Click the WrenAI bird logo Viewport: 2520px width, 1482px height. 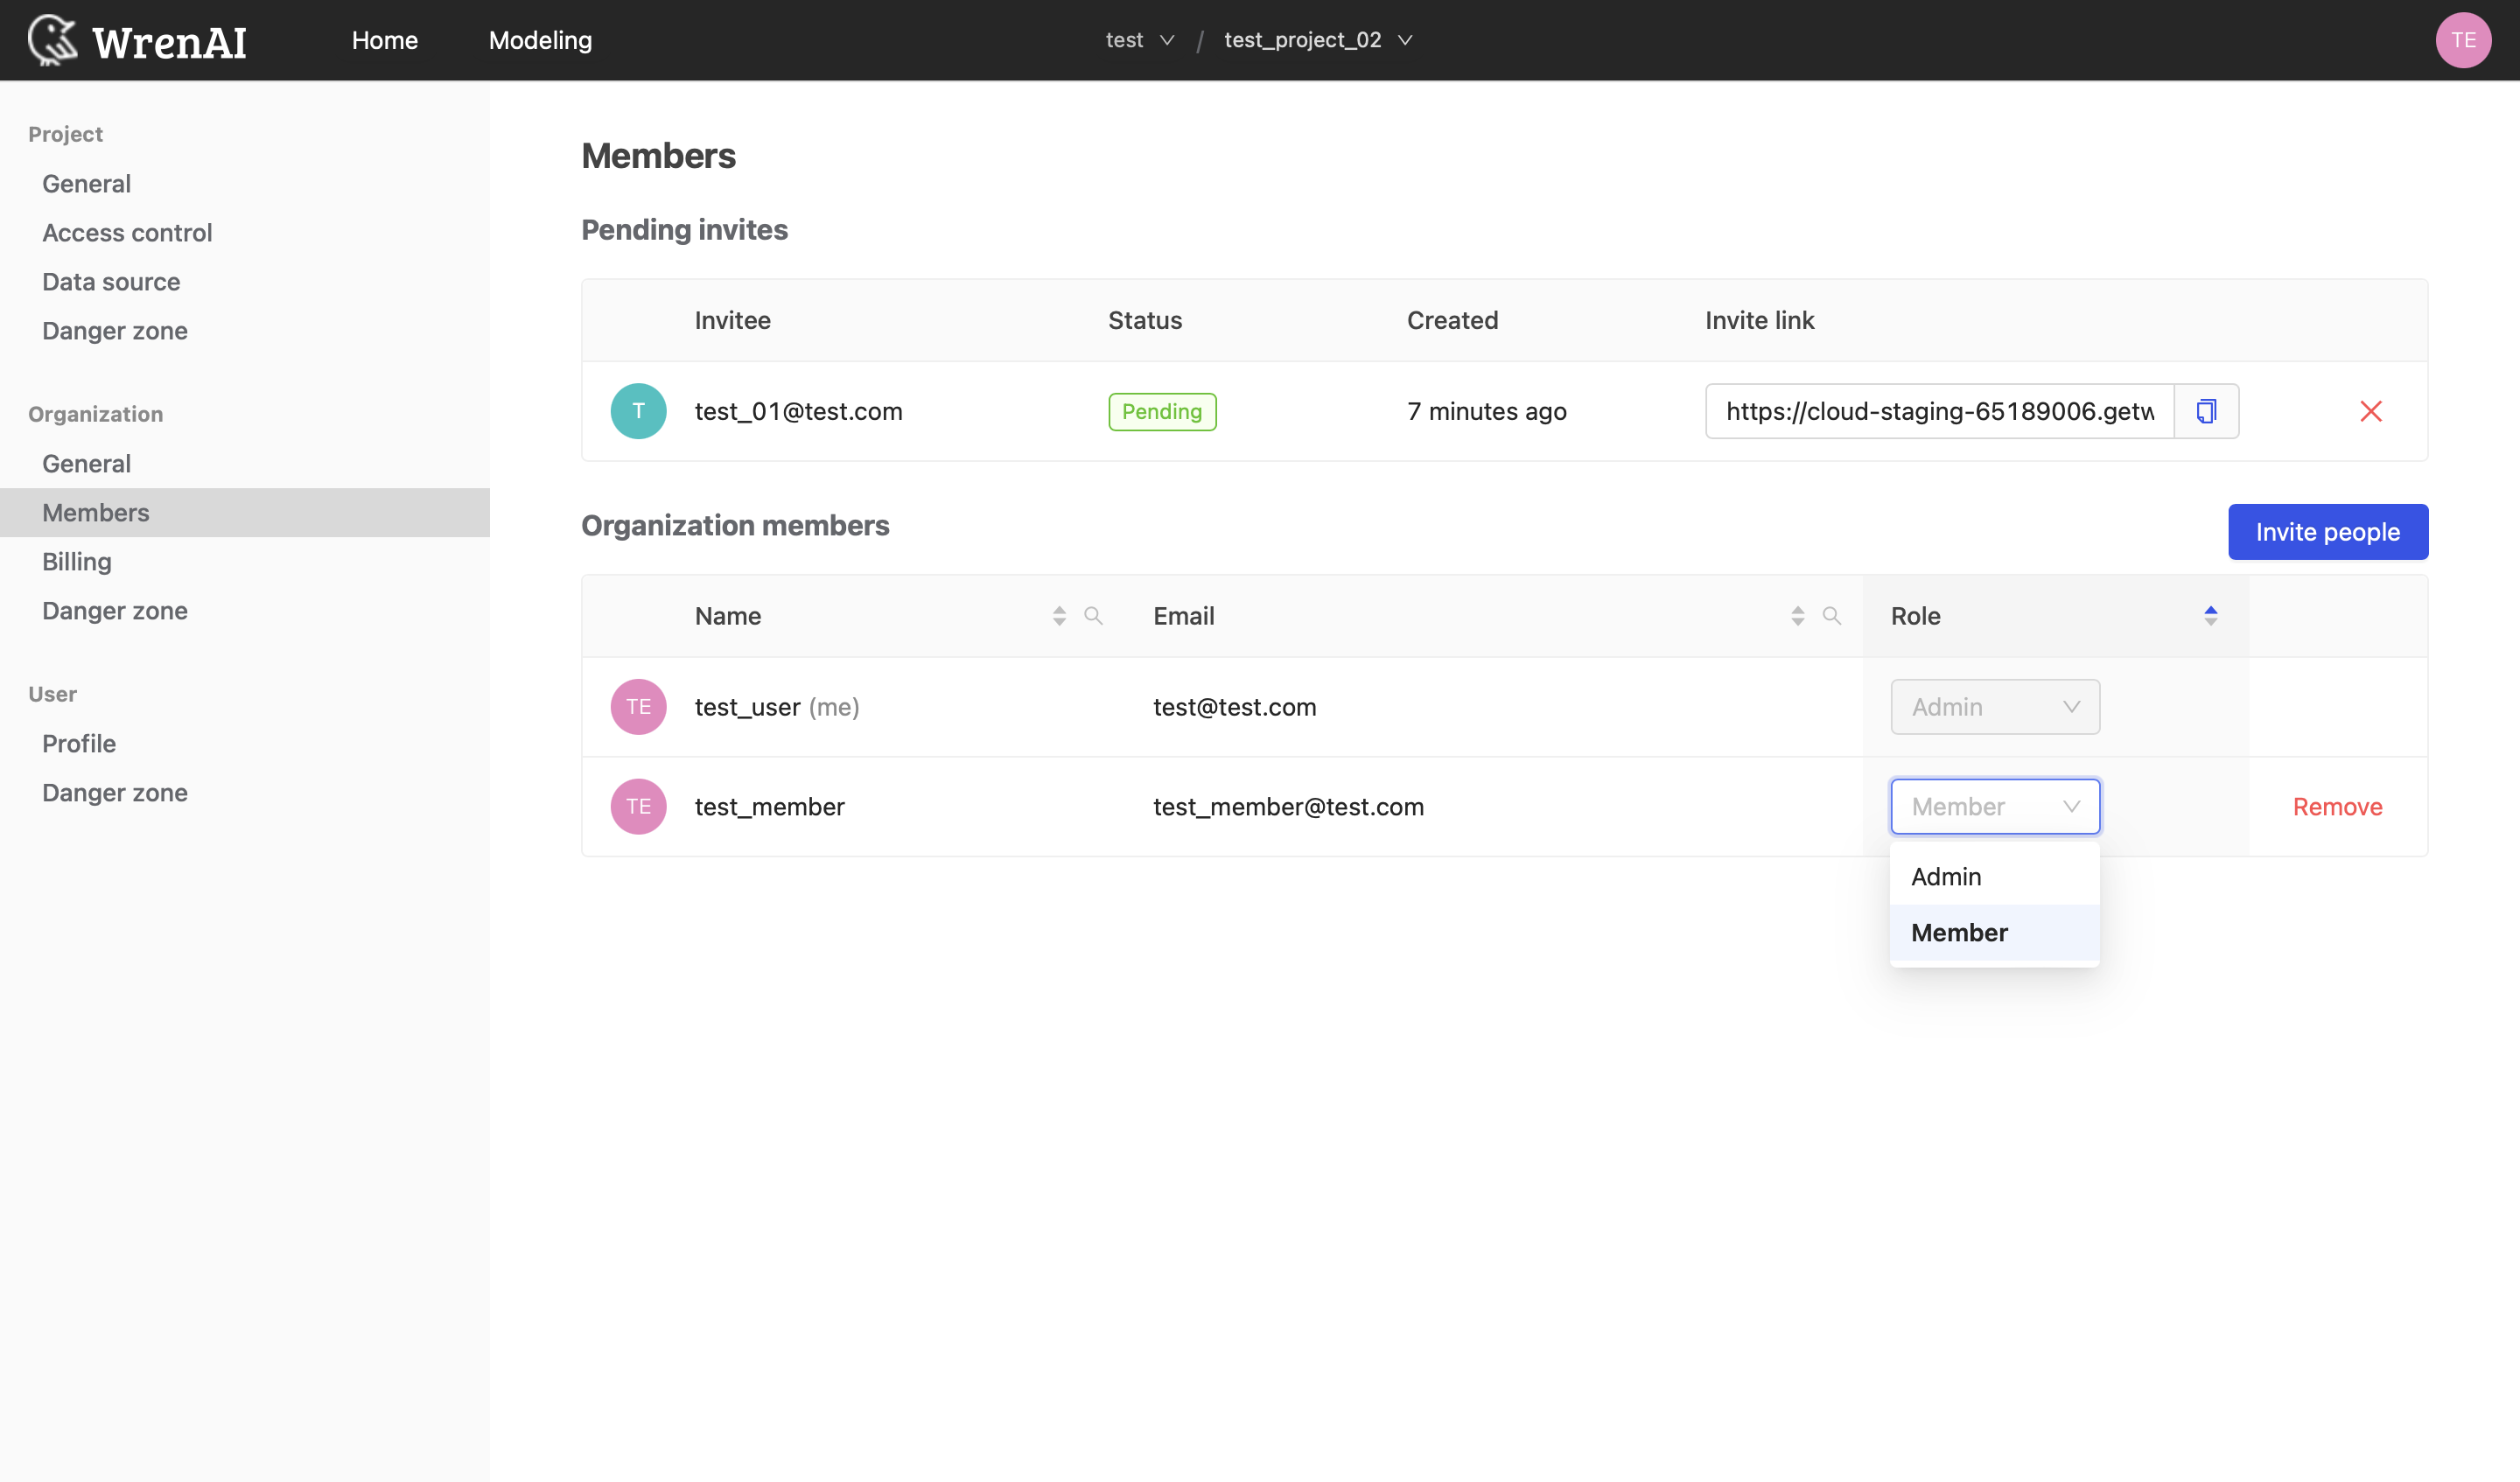52,40
